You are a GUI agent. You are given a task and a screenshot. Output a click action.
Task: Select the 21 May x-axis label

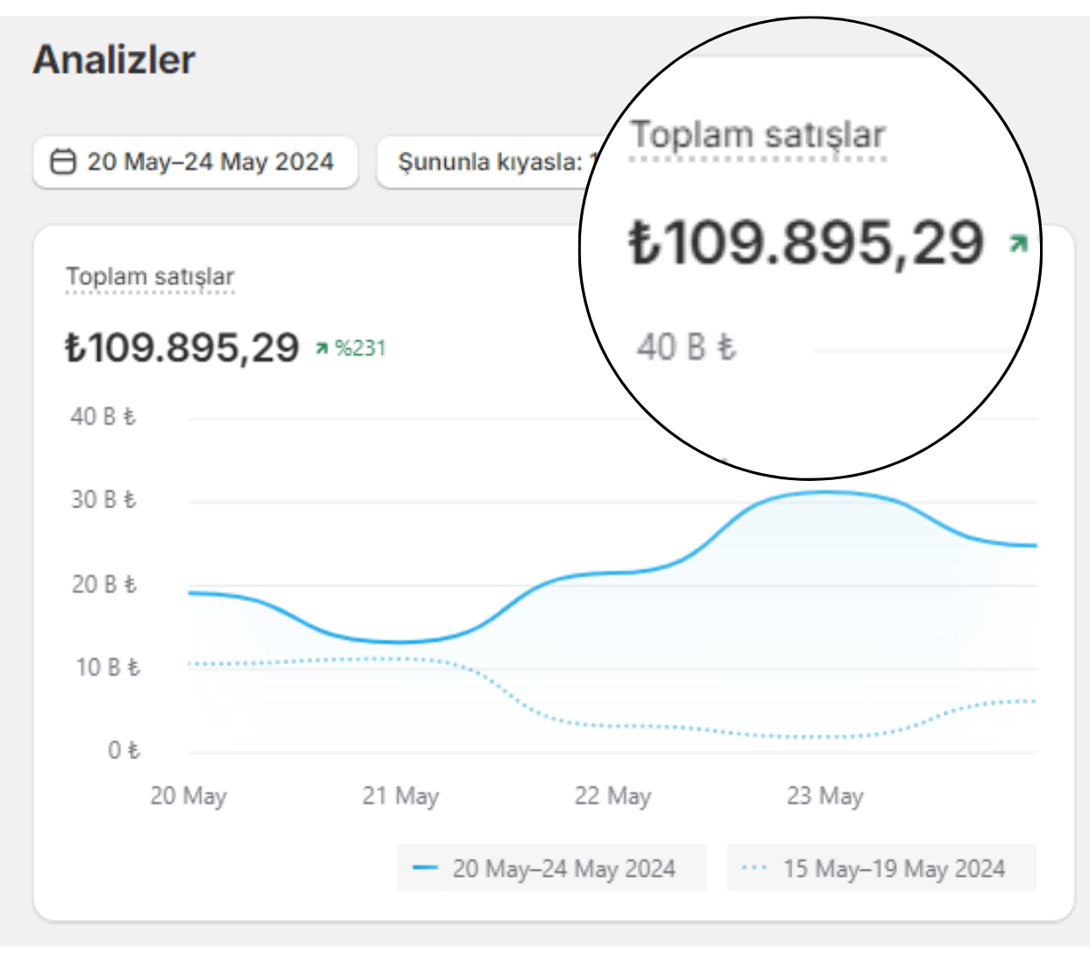(400, 796)
